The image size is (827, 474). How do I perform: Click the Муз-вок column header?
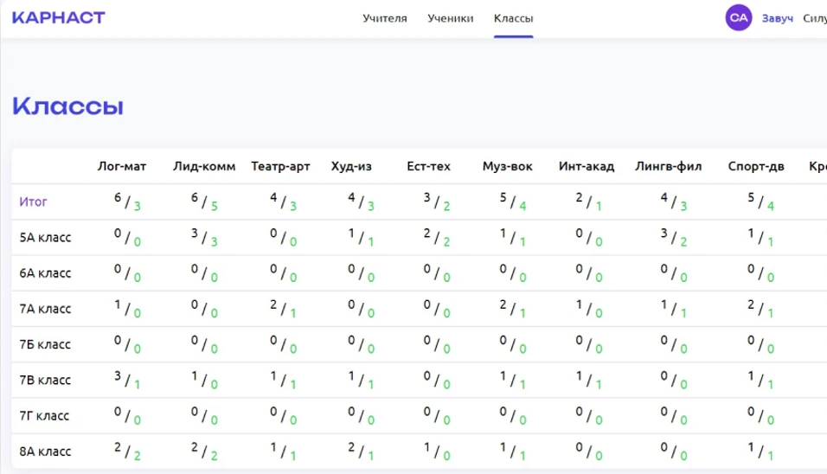click(x=508, y=167)
